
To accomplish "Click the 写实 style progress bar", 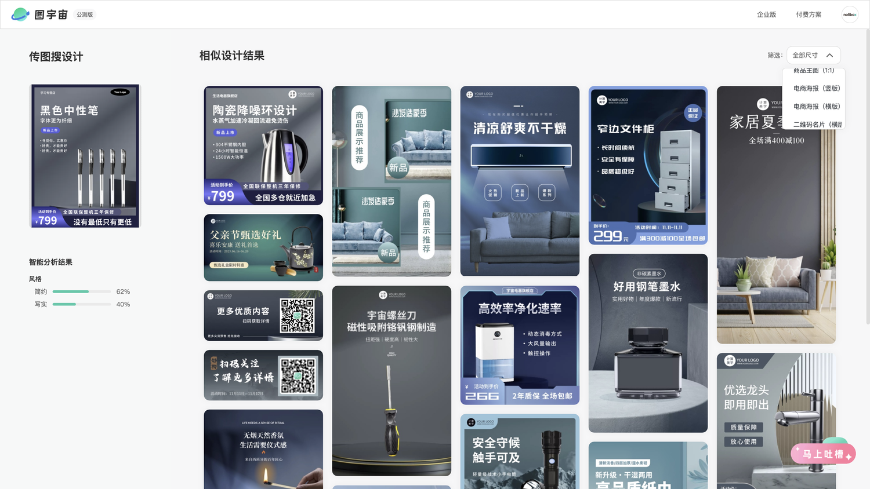I will (82, 304).
